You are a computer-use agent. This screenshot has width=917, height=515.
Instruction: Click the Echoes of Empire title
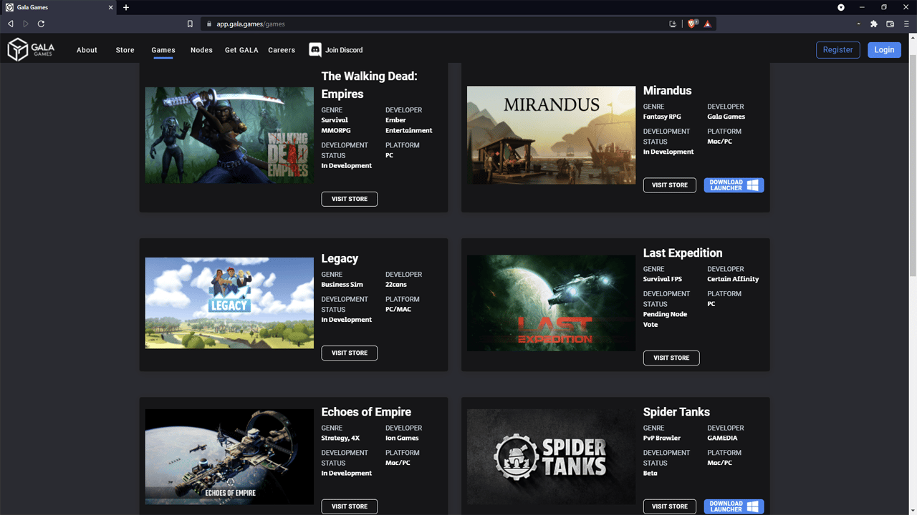(x=366, y=412)
